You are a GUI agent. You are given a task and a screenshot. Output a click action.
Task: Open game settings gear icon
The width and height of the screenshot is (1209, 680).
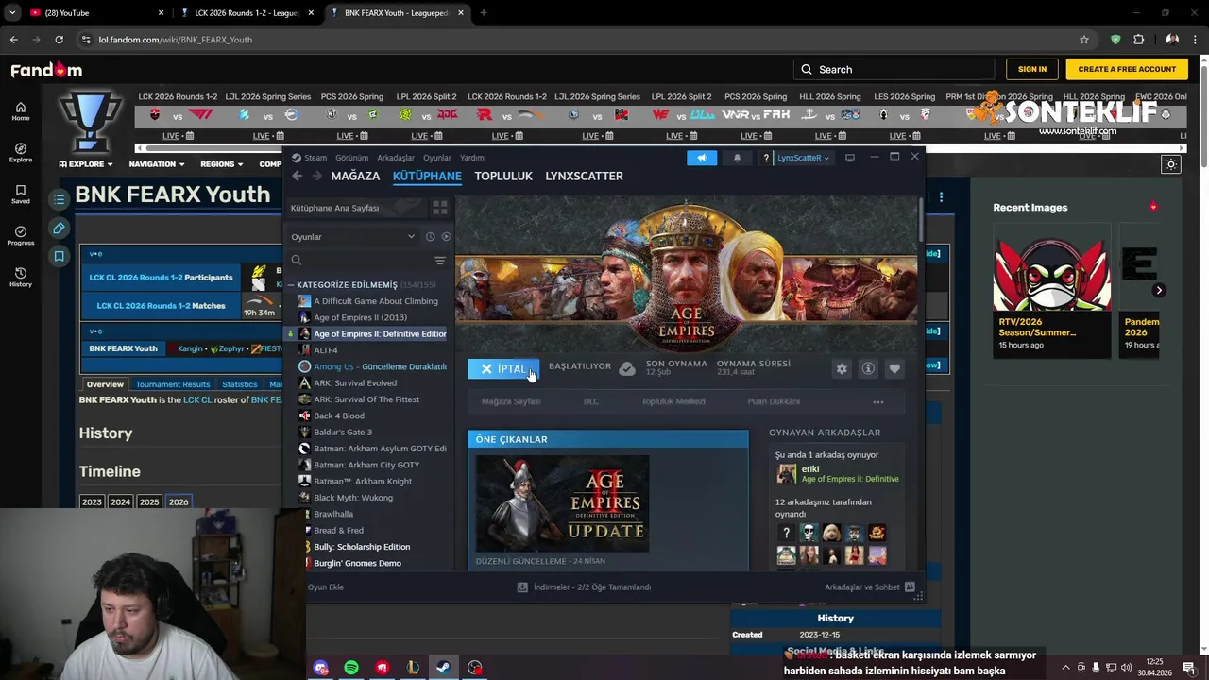pos(842,369)
